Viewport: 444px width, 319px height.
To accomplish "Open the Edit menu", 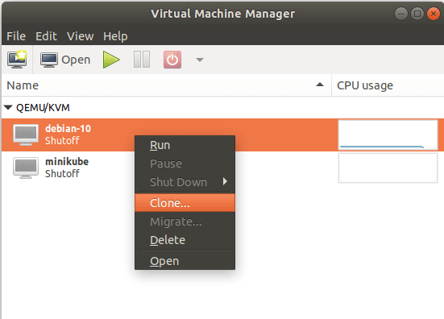I will click(46, 36).
